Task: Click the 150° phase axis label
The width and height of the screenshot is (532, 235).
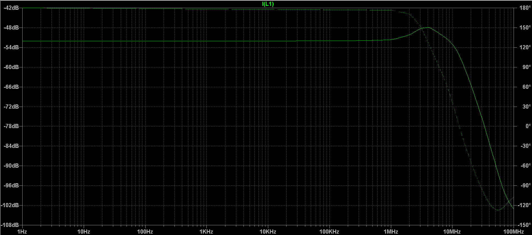Action: pyautogui.click(x=525, y=28)
